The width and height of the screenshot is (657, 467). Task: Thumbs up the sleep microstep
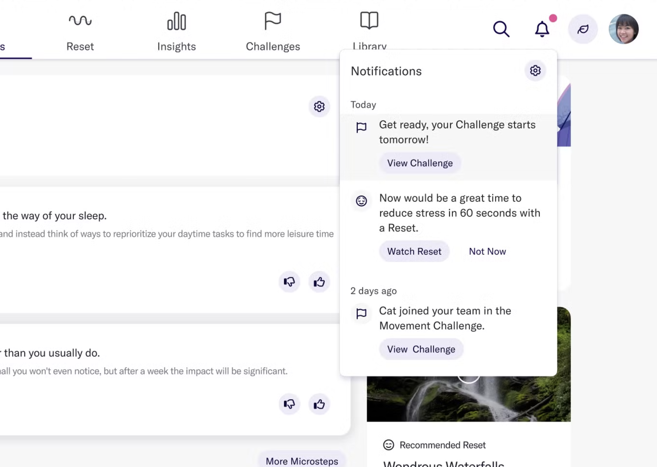319,282
